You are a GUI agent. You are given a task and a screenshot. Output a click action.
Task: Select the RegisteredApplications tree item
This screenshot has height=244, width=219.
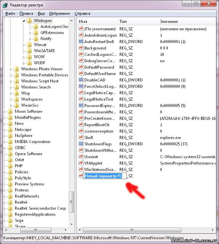tap(35, 214)
